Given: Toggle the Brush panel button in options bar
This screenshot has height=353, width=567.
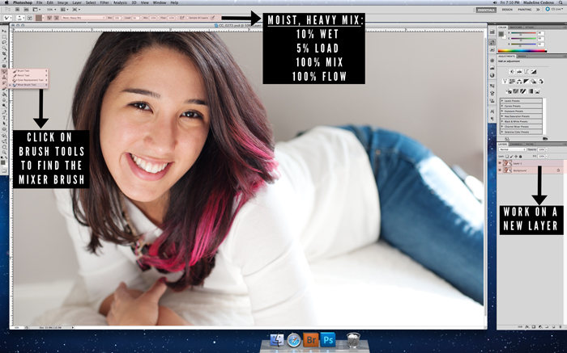Looking at the screenshot, I should [x=30, y=18].
